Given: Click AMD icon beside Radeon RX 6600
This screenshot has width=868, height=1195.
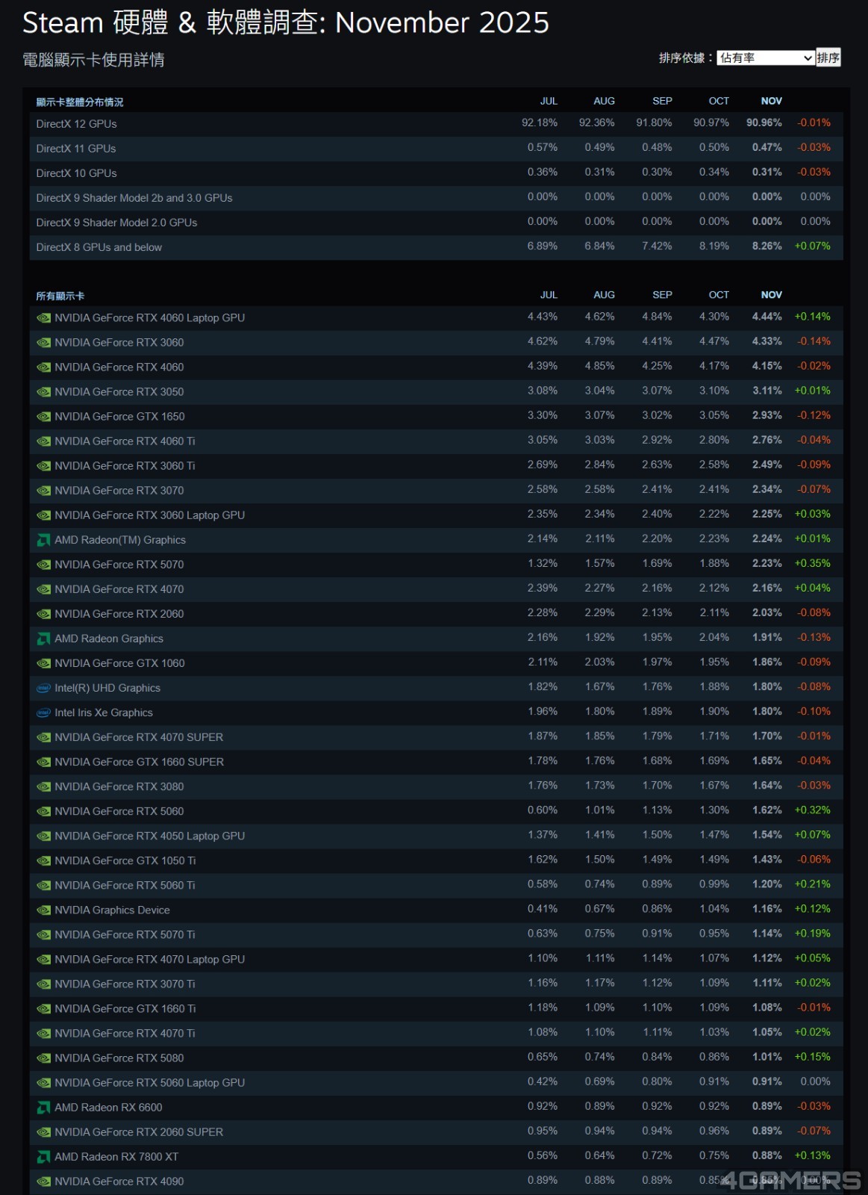Looking at the screenshot, I should [44, 1108].
